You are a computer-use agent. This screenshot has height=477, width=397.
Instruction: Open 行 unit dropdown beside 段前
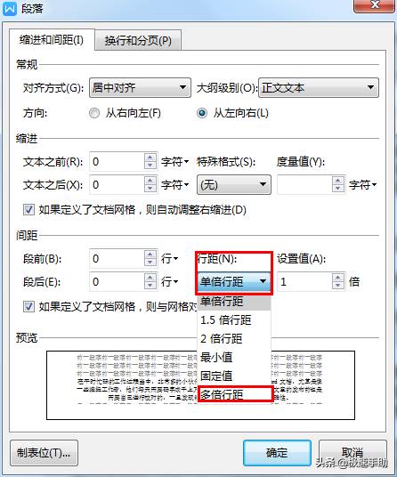(170, 259)
